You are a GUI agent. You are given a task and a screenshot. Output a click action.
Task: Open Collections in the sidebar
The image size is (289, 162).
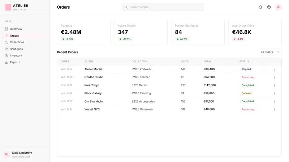point(25,42)
